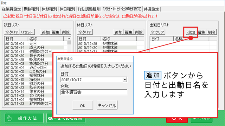Select the 2013/02/11 建国記念の日 row
The width and height of the screenshot is (225, 126).
point(34,51)
